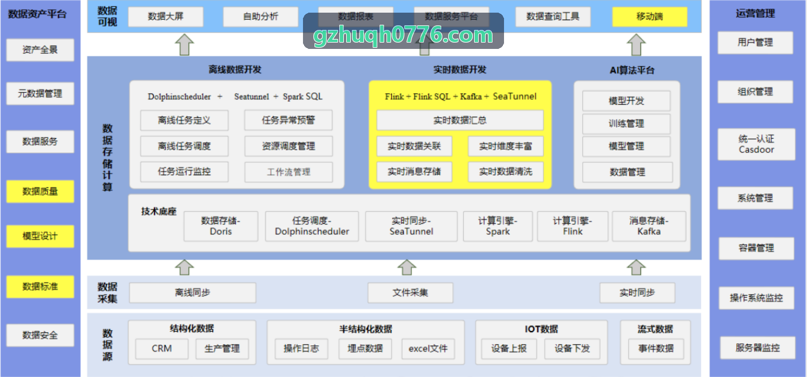Click the IOT数据 heading

click(x=541, y=329)
